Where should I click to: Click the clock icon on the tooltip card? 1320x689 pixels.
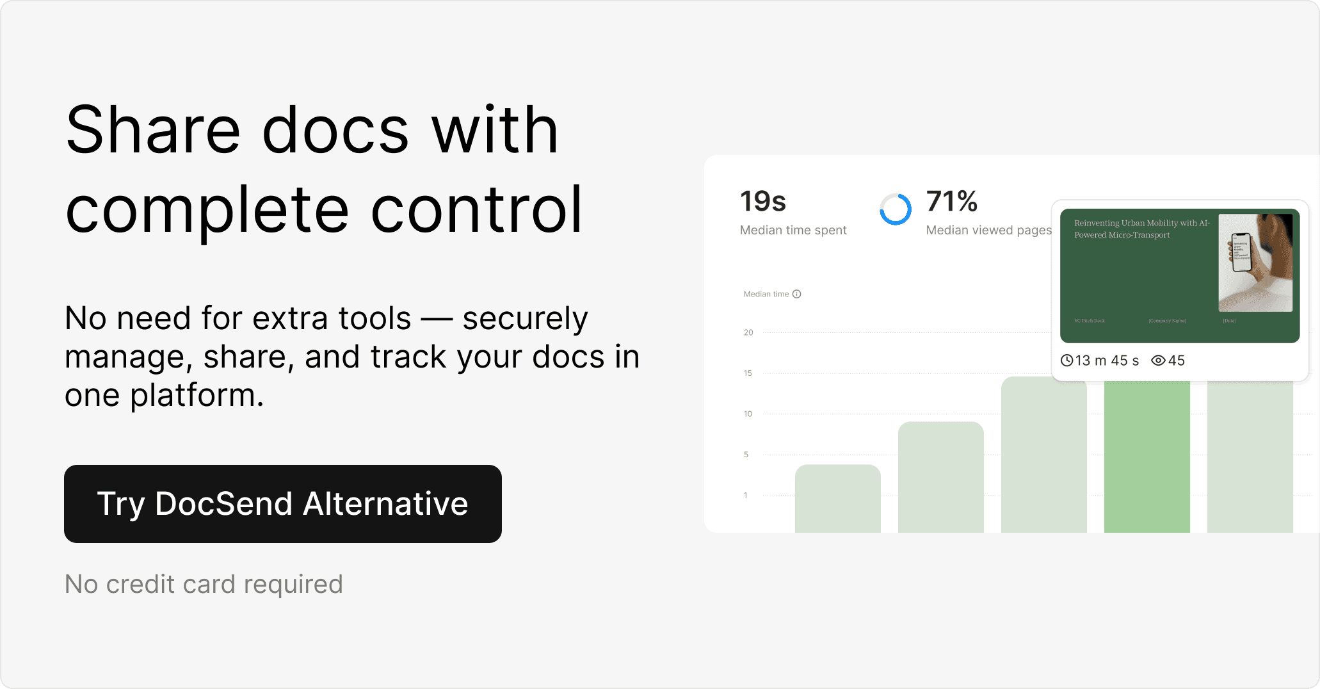1066,361
